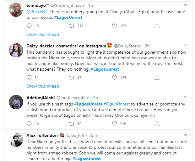The image size is (195, 162).
Task: Retweet the Daizy_dazzles_cosmetics tweet
Action: click(x=72, y=78)
